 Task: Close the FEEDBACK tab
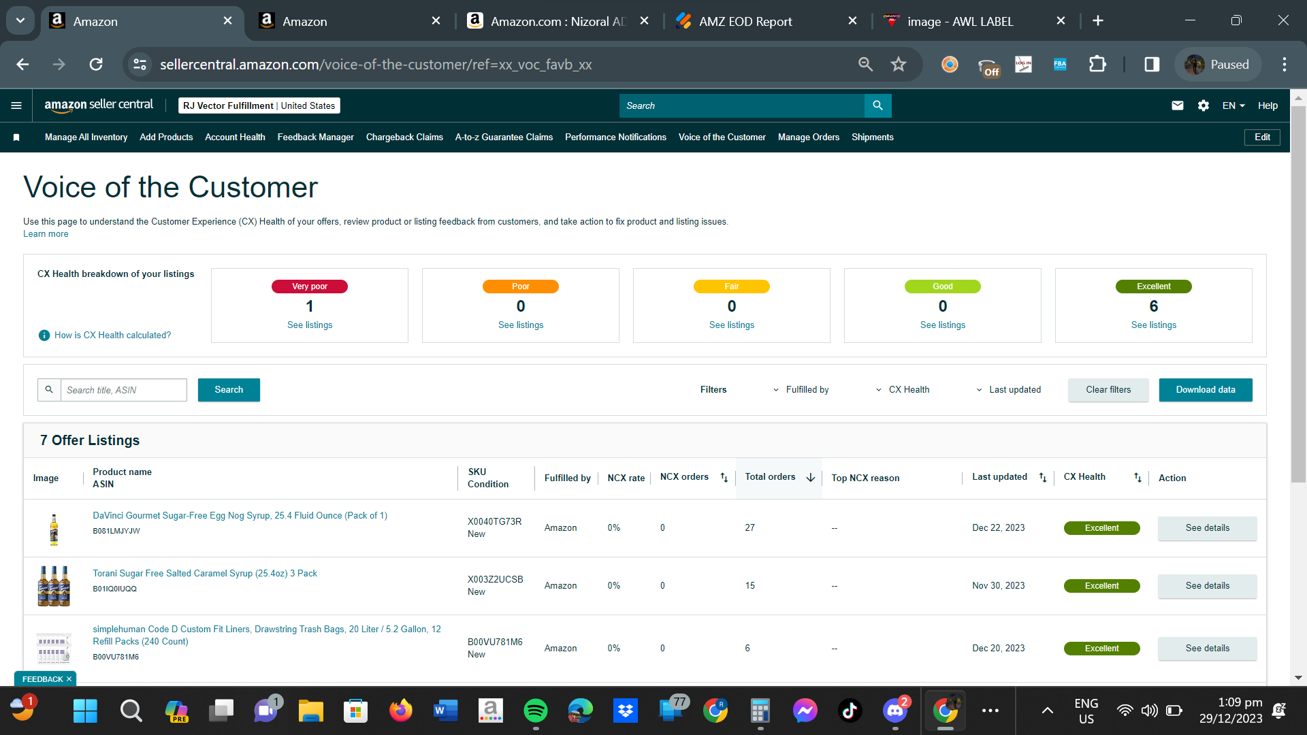69,679
